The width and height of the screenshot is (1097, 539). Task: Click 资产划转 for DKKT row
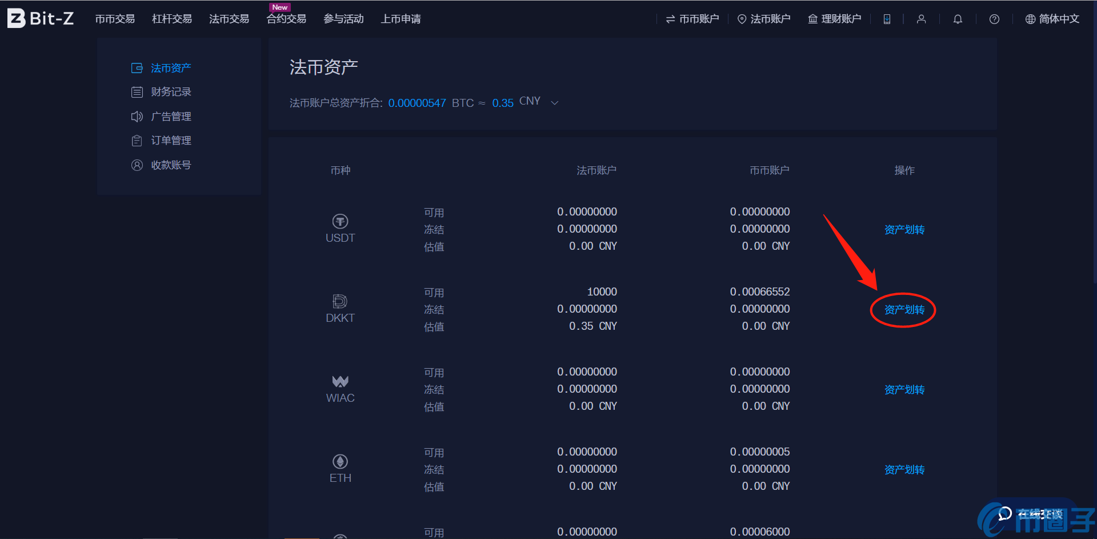[x=904, y=310]
